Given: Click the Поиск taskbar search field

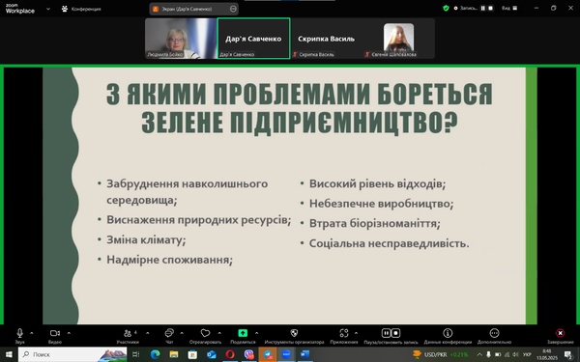Looking at the screenshot, I should [72, 354].
